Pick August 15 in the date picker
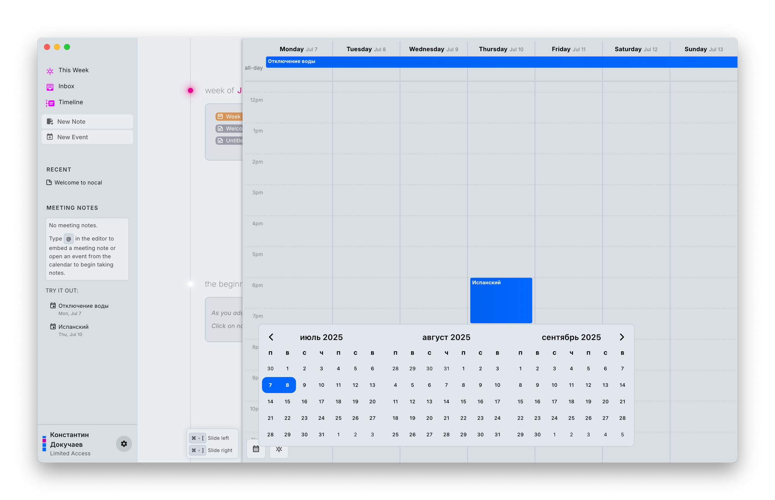 (463, 402)
